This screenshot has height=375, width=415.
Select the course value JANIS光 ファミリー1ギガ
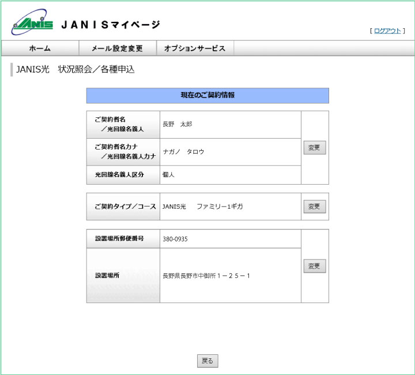pos(203,206)
